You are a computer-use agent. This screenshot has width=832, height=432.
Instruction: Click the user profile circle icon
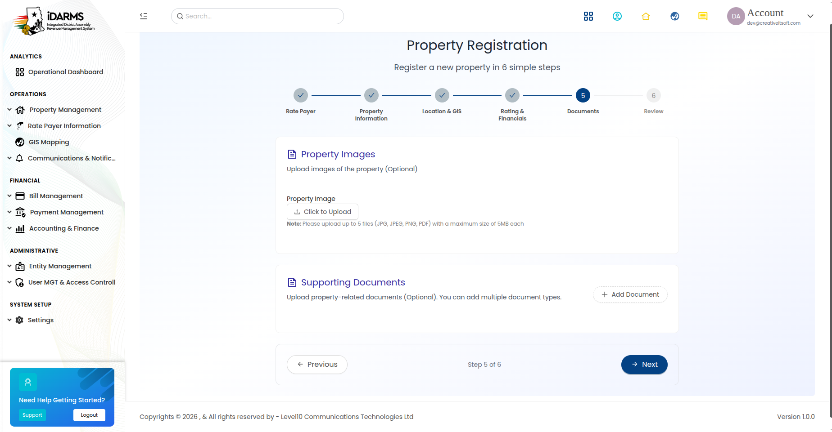617,16
